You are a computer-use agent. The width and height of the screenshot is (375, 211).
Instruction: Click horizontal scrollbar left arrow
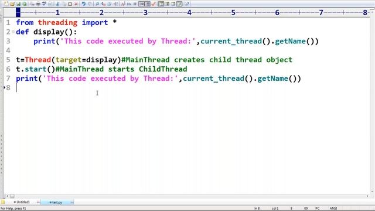coord(7,196)
